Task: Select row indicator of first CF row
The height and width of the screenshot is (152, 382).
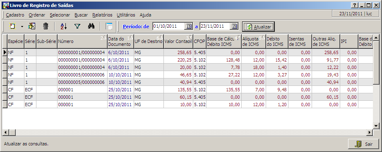Action: (5, 90)
